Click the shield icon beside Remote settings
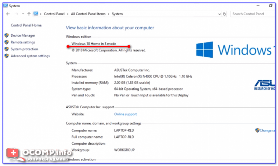 pos(7,42)
